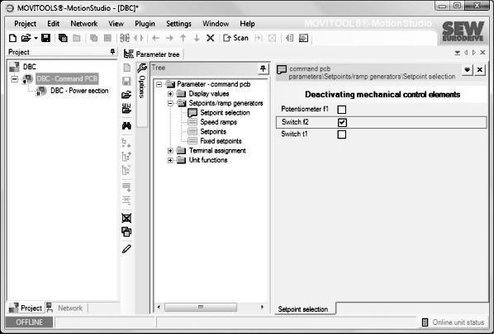The image size is (494, 334).
Task: Click the tree scrollbar right arrow
Action: click(262, 307)
